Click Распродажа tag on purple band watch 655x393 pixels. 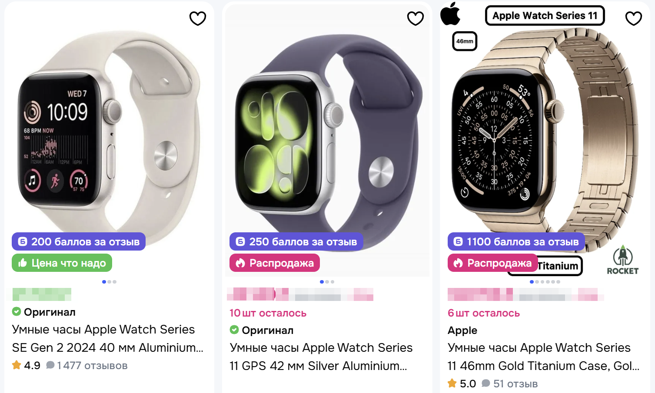(275, 263)
